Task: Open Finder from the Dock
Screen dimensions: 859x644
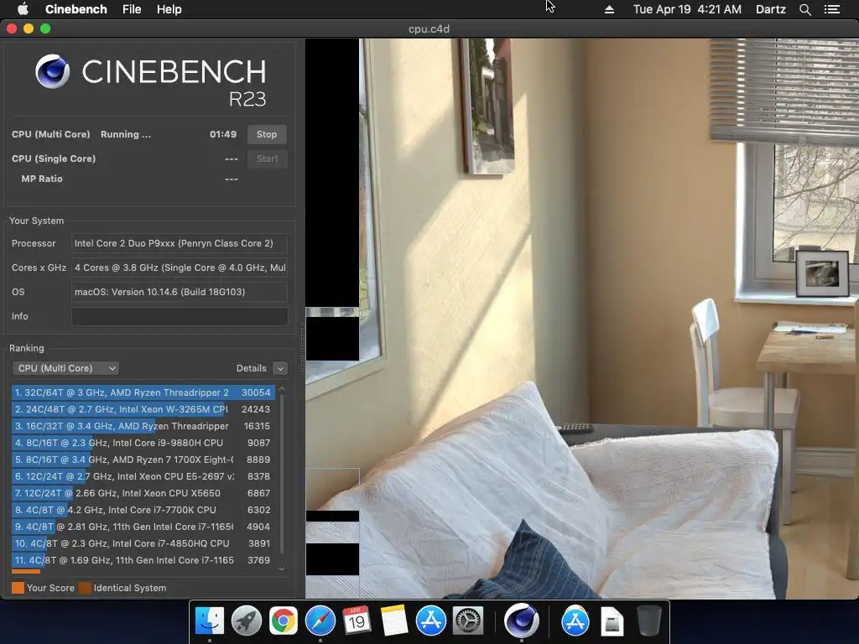Action: (209, 621)
